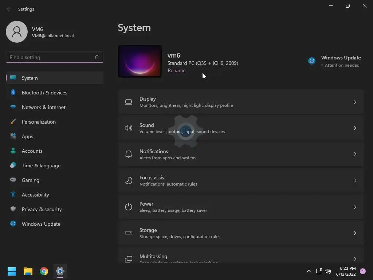Click the Focus assist moon icon
Screen dimensions: 373x280
129,180
